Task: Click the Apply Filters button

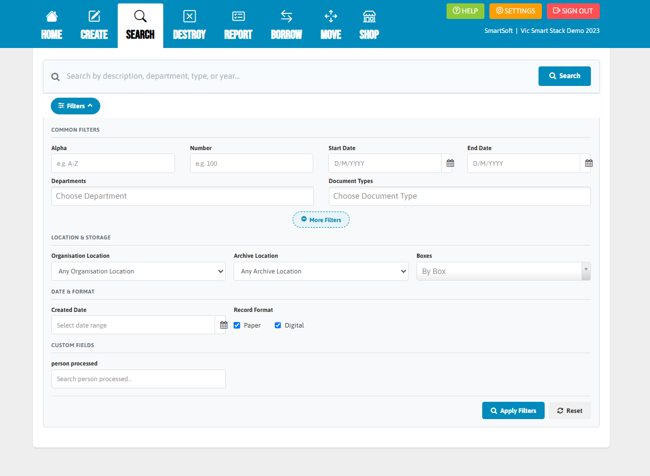Action: pyautogui.click(x=513, y=410)
